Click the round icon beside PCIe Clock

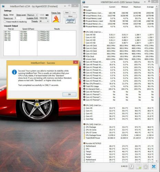84,56
